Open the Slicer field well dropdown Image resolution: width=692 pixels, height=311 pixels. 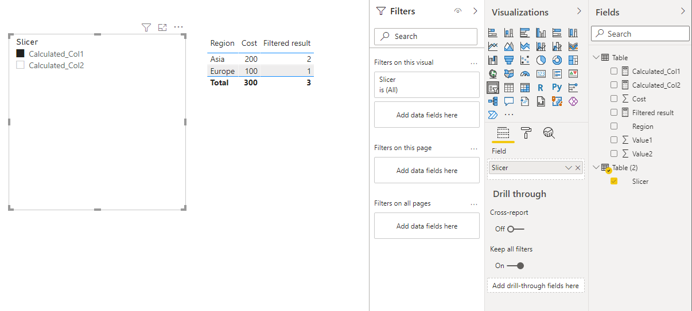pos(568,168)
